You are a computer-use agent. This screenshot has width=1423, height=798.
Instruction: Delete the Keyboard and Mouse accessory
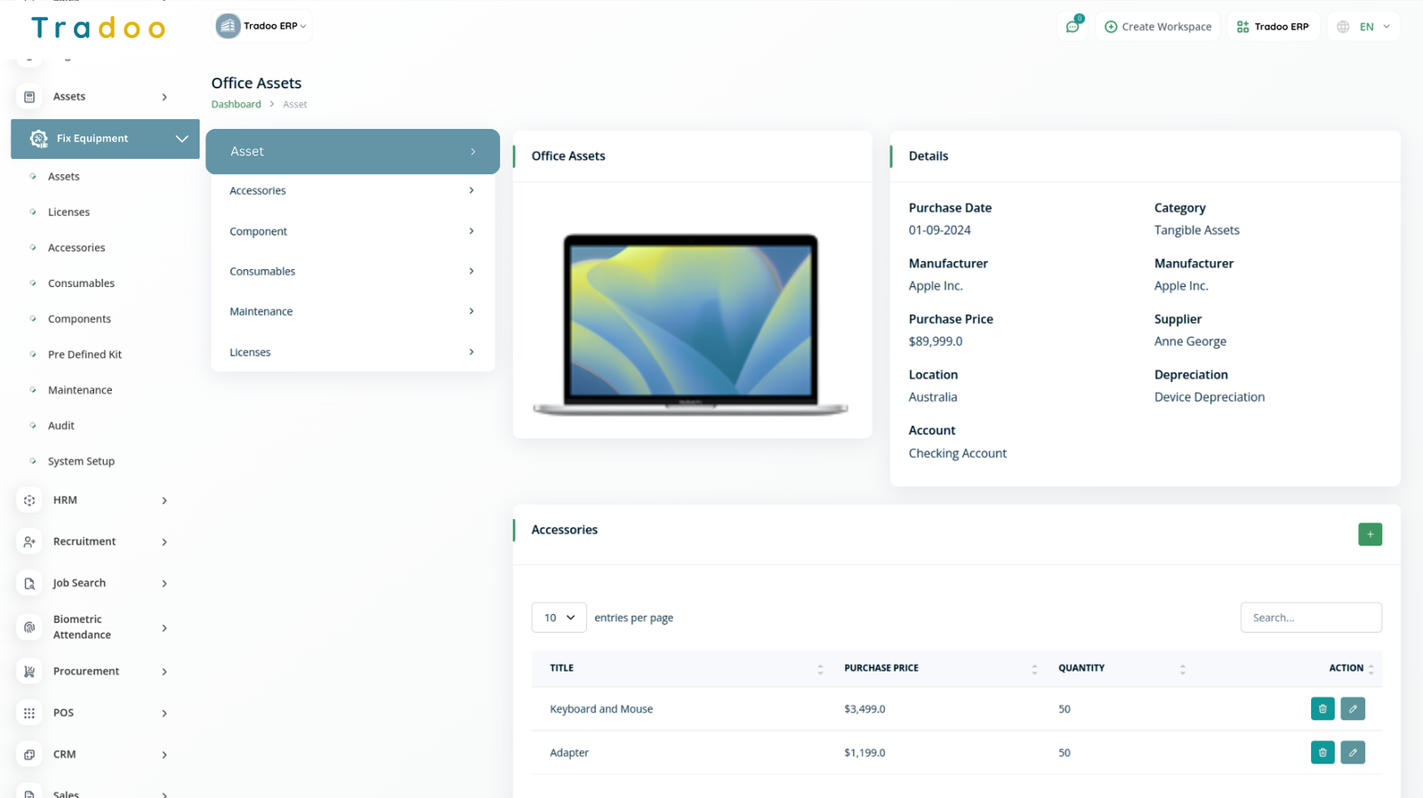tap(1323, 709)
